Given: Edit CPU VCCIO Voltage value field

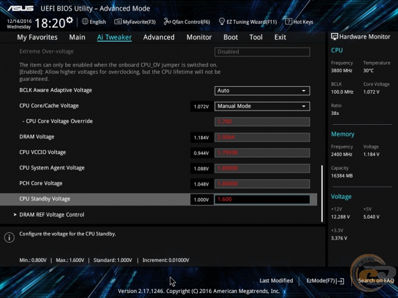Looking at the screenshot, I should 262,153.
